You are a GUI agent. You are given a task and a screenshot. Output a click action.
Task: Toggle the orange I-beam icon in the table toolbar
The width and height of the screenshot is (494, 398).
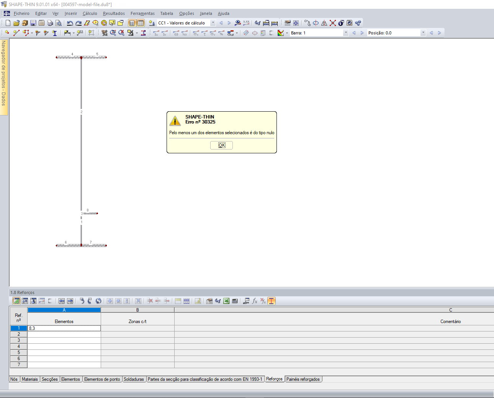(x=271, y=301)
